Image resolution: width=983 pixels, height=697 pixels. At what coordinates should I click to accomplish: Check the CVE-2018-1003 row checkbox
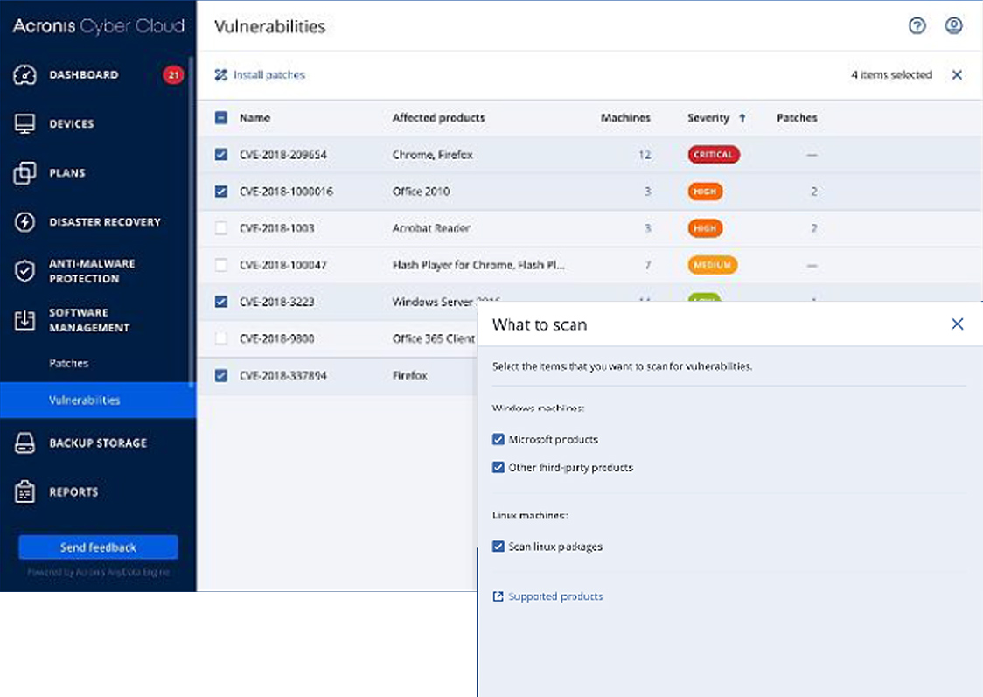[x=220, y=228]
